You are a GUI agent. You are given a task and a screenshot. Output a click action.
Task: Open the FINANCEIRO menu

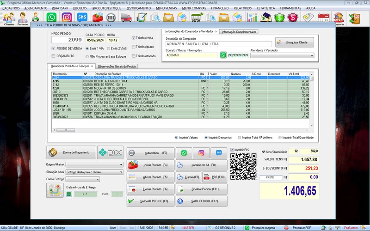(x=219, y=8)
